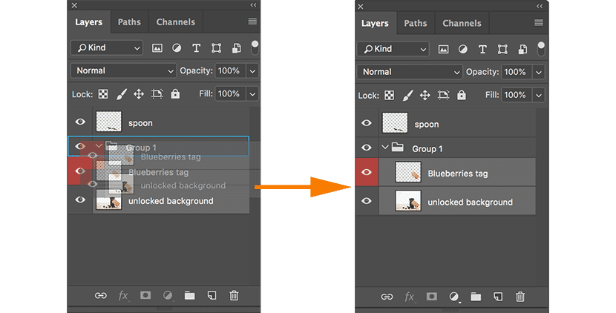Open the Paths tab in the left panel
This screenshot has width=616, height=313.
click(x=129, y=22)
